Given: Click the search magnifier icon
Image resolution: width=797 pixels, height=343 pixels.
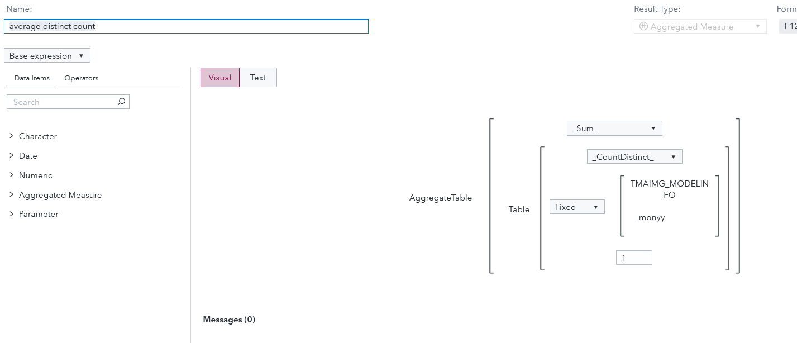Looking at the screenshot, I should pyautogui.click(x=121, y=102).
